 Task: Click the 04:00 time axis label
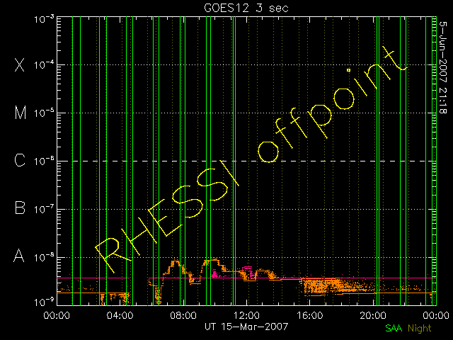tap(120, 315)
